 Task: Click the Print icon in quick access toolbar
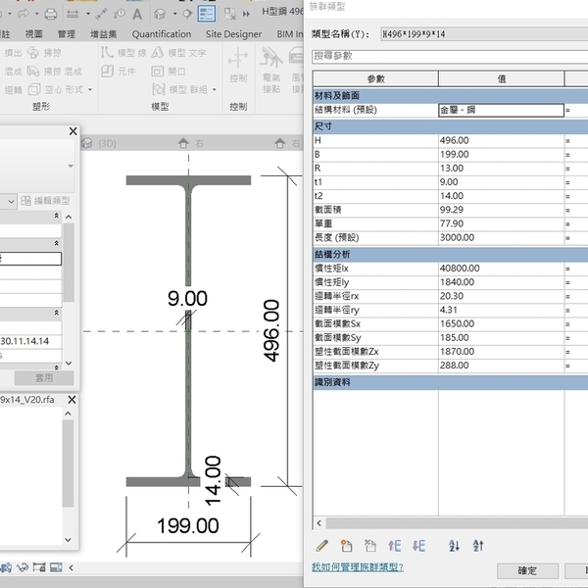click(50, 14)
